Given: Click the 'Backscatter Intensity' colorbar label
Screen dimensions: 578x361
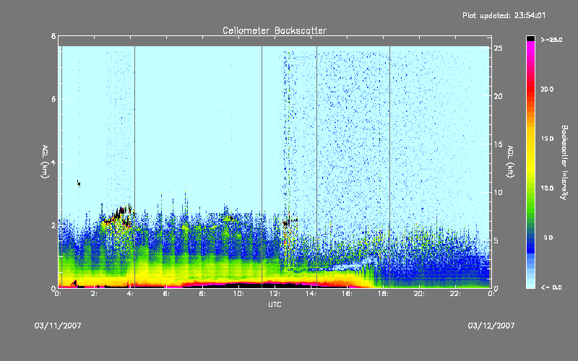Looking at the screenshot, I should tap(564, 162).
